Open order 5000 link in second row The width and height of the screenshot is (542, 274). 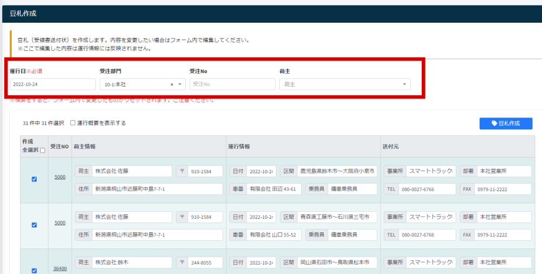60,223
